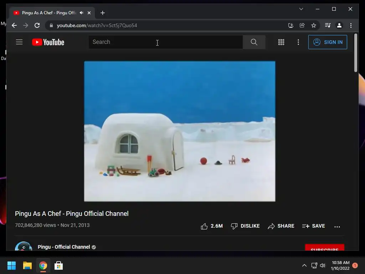Open the YouTube apps grid icon

[x=281, y=42]
